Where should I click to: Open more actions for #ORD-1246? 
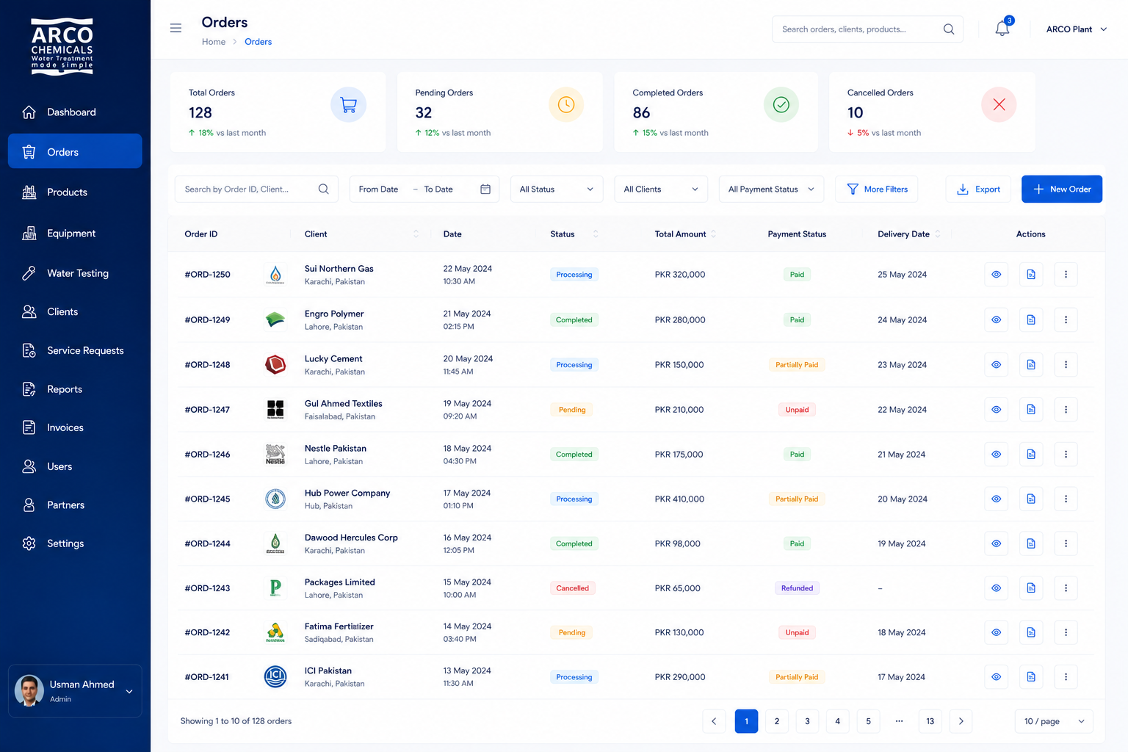pyautogui.click(x=1066, y=455)
